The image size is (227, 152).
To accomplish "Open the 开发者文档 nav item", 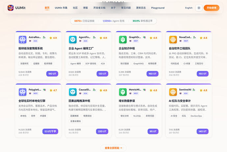I will pos(99,8).
